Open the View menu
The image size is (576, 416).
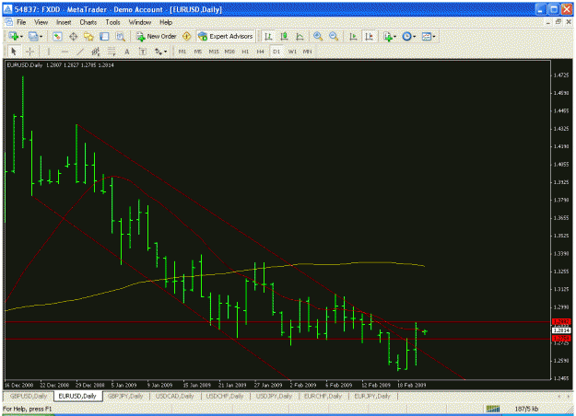pos(41,22)
